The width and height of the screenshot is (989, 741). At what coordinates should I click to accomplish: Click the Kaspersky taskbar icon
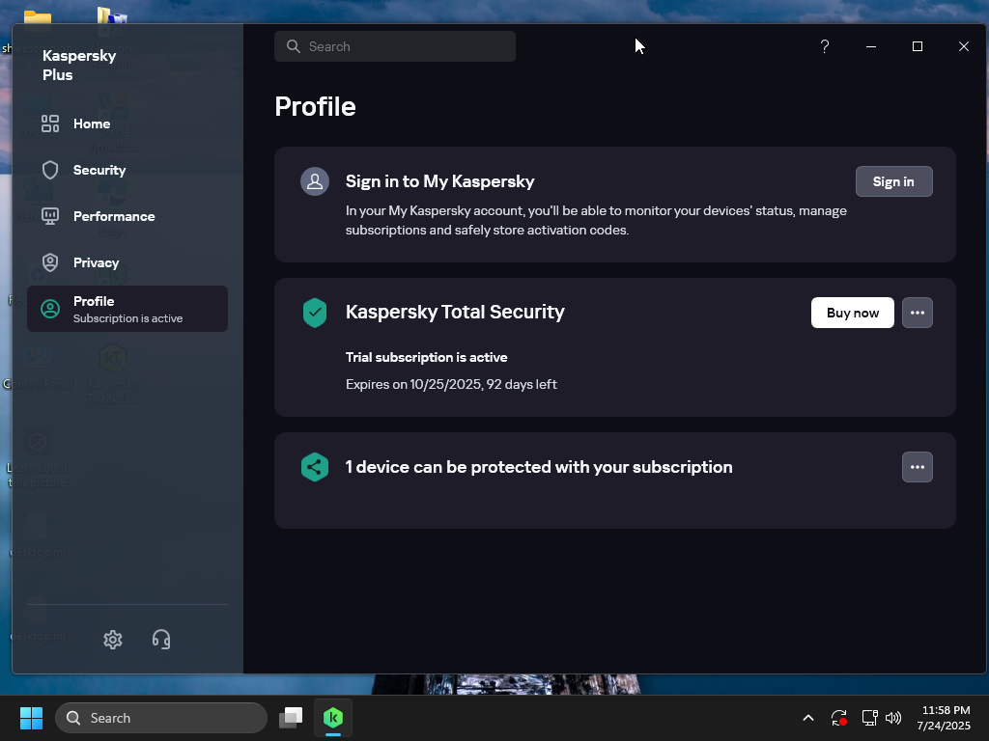click(333, 718)
